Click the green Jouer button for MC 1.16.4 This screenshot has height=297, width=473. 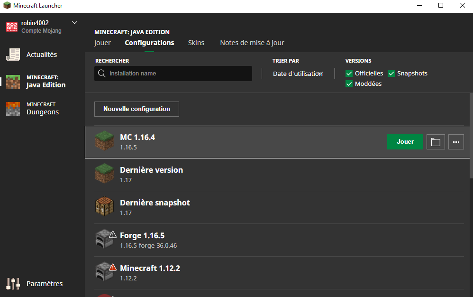point(405,142)
